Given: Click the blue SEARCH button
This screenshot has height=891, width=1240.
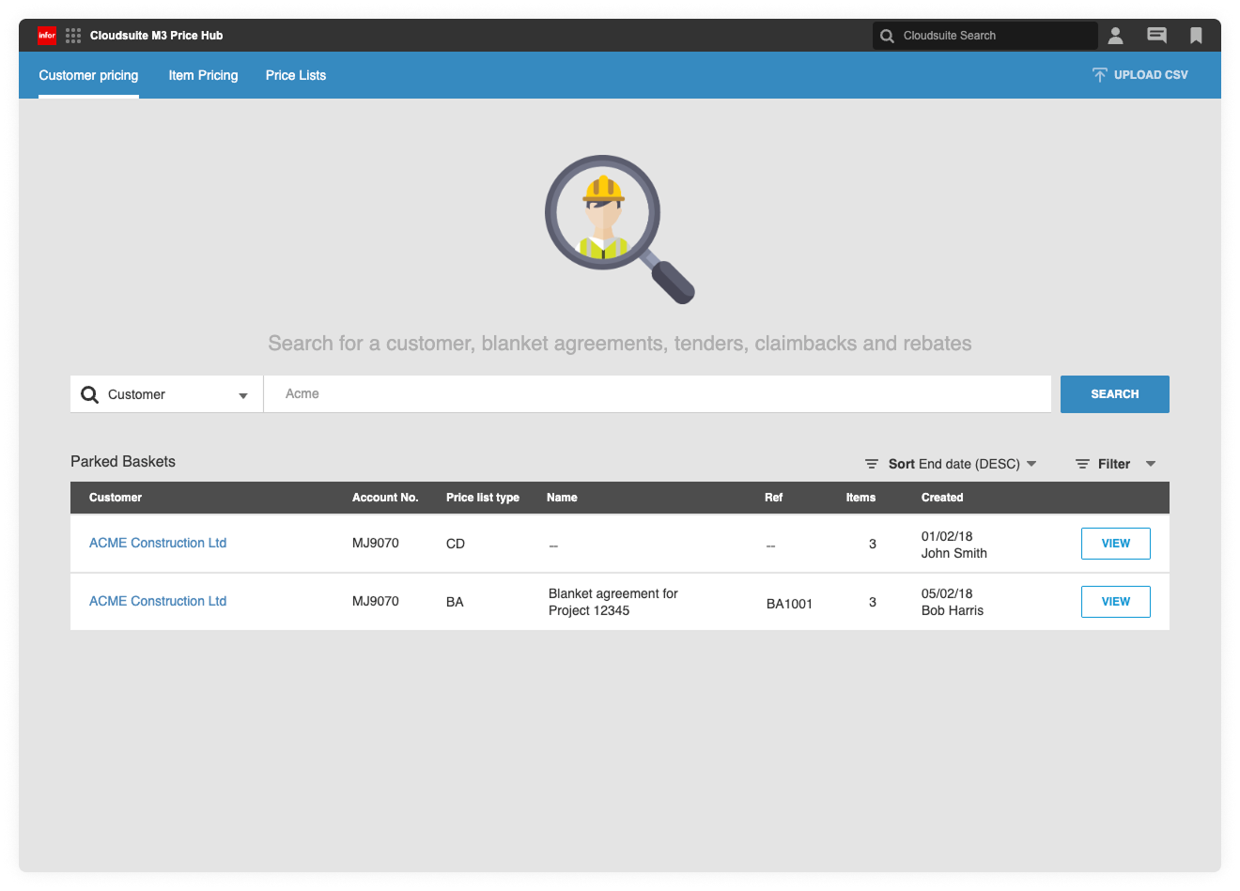Looking at the screenshot, I should [1115, 394].
